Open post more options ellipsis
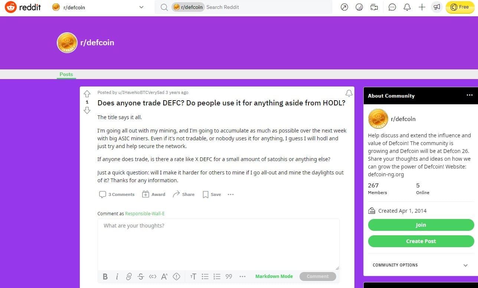 click(230, 194)
